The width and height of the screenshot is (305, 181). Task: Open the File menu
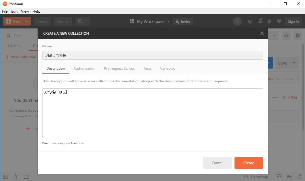click(5, 11)
